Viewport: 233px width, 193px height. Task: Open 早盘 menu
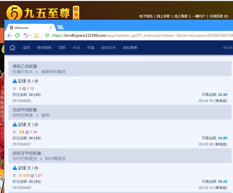[91, 48]
